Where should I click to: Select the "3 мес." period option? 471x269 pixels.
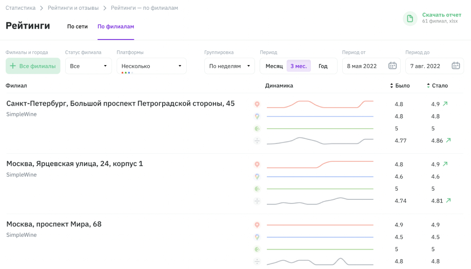299,66
